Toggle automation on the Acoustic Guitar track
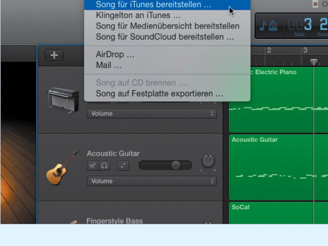 (123, 166)
